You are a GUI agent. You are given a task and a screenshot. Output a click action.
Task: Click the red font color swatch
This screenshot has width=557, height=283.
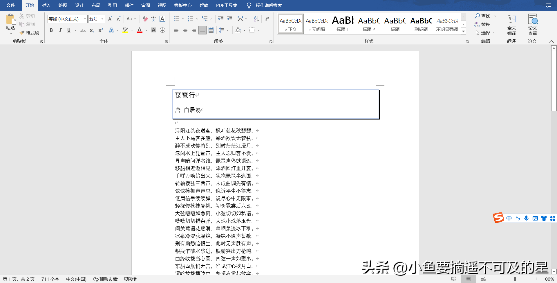pyautogui.click(x=140, y=30)
